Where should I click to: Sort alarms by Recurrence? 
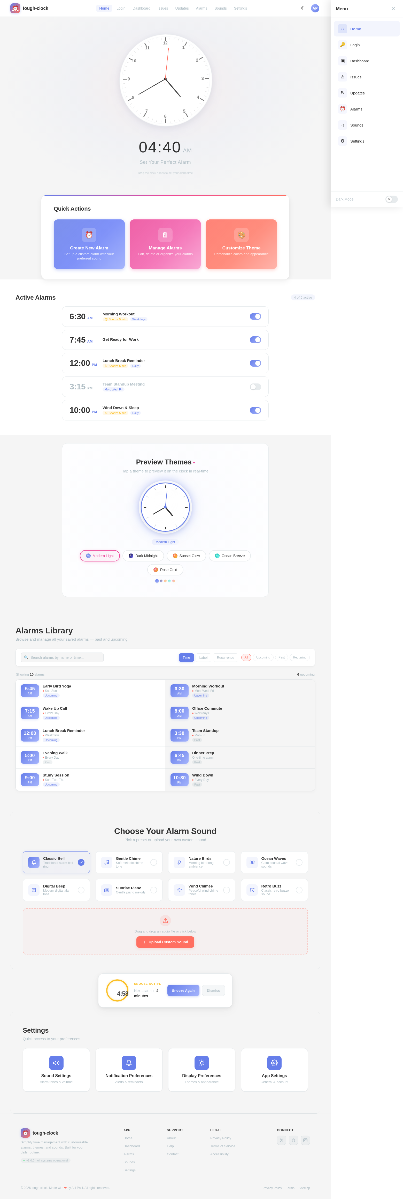coord(226,658)
